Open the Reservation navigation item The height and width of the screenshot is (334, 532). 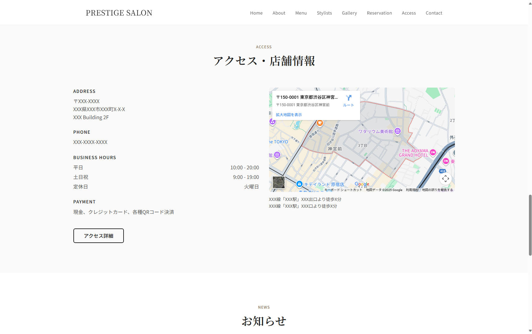coord(379,13)
